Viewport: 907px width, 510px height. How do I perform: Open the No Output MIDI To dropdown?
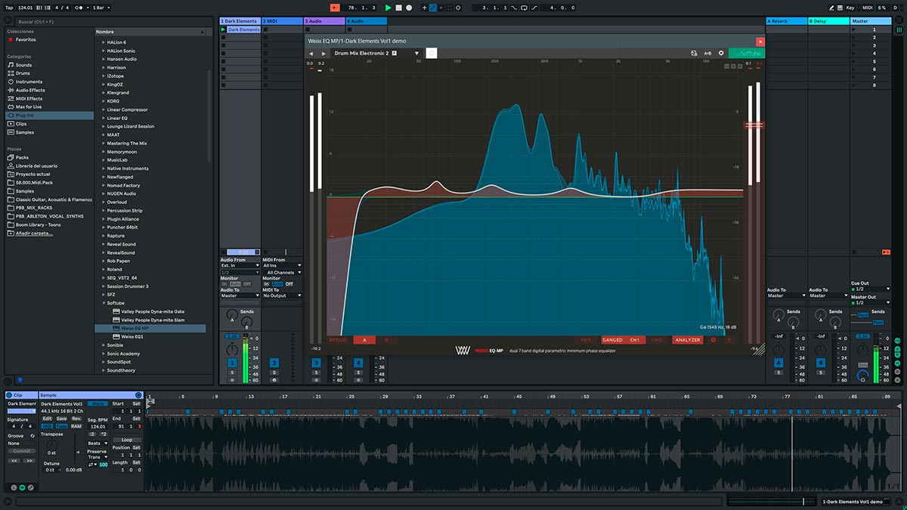click(282, 295)
